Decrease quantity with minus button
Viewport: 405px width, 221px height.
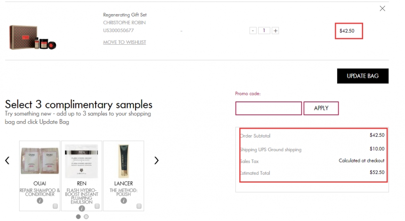[253, 31]
